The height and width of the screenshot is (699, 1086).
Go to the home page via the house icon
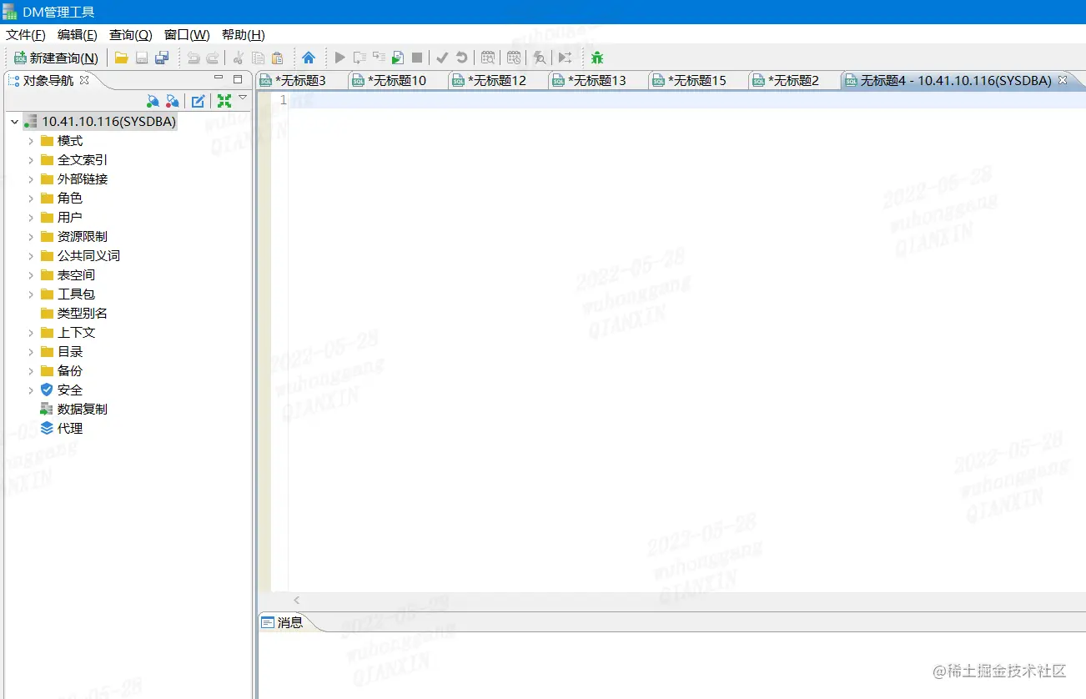pos(309,58)
